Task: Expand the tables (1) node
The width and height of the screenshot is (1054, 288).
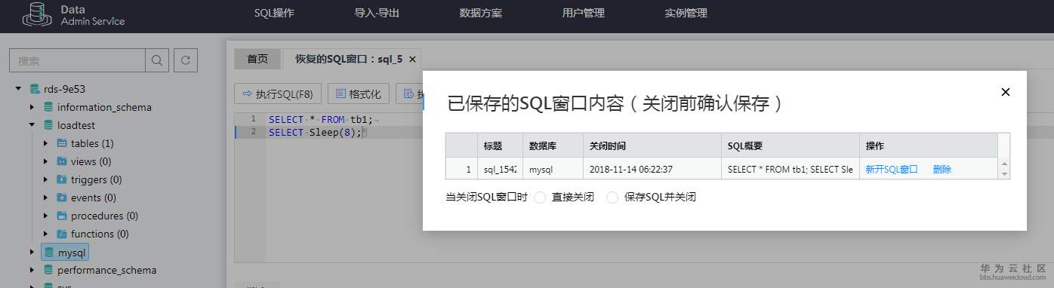Action: (46, 143)
